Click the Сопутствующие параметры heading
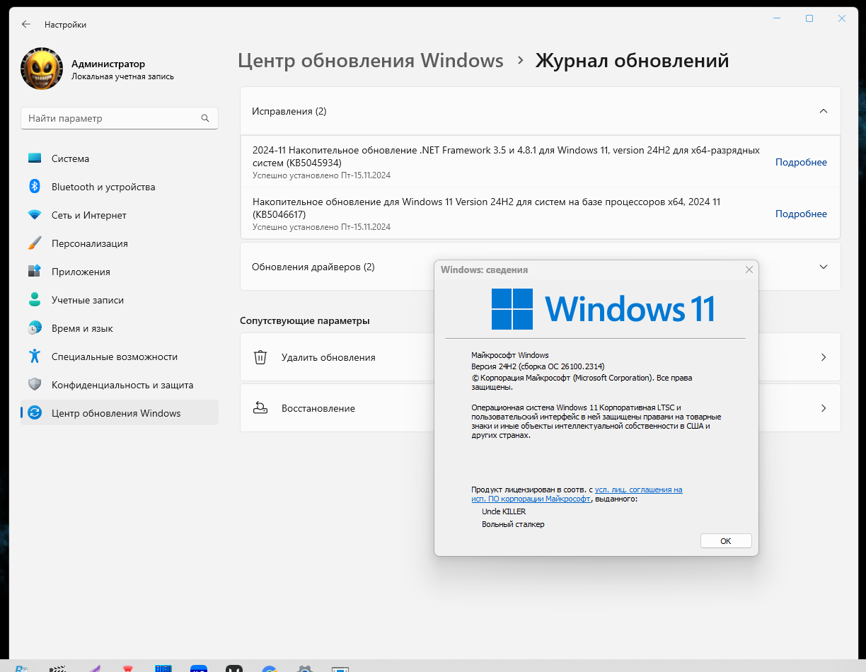This screenshot has width=866, height=672. [x=305, y=320]
